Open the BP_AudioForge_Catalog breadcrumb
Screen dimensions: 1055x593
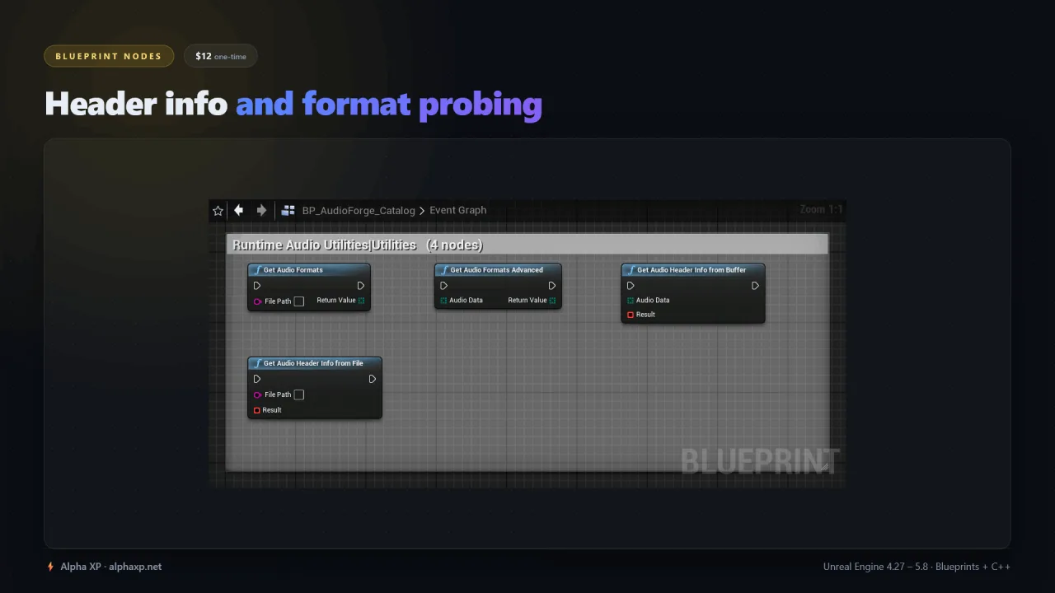pyautogui.click(x=359, y=211)
